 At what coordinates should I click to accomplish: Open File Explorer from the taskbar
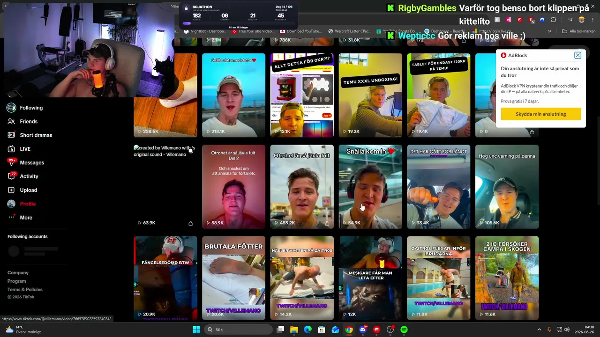pyautogui.click(x=294, y=330)
